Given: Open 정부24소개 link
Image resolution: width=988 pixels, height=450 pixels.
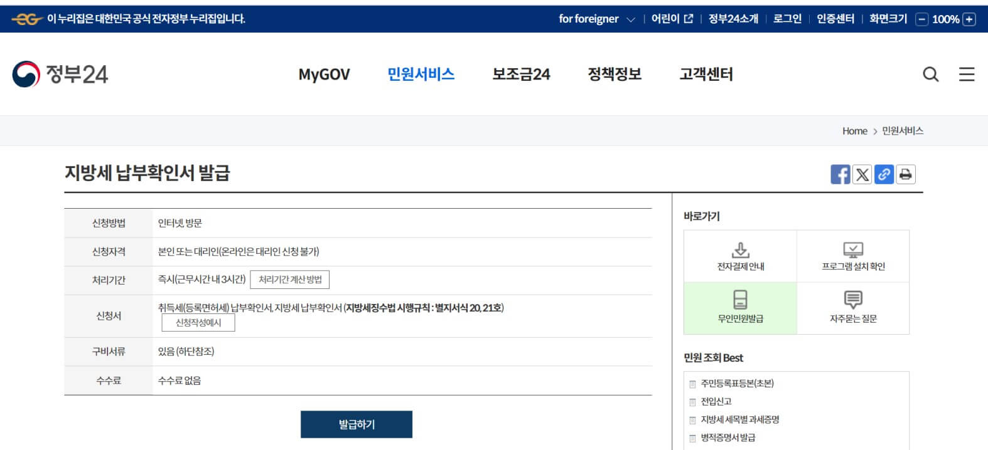Looking at the screenshot, I should [733, 19].
